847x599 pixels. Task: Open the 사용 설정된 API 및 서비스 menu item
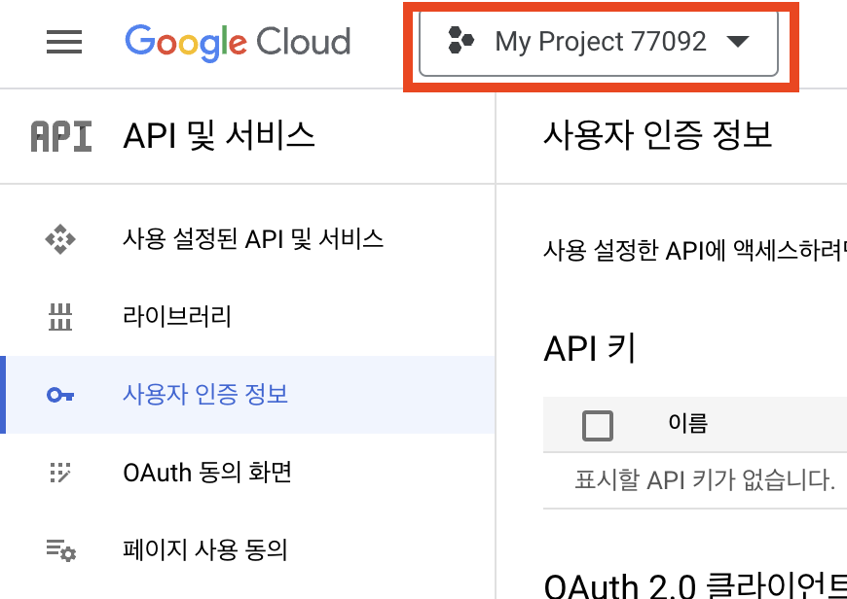pos(253,239)
